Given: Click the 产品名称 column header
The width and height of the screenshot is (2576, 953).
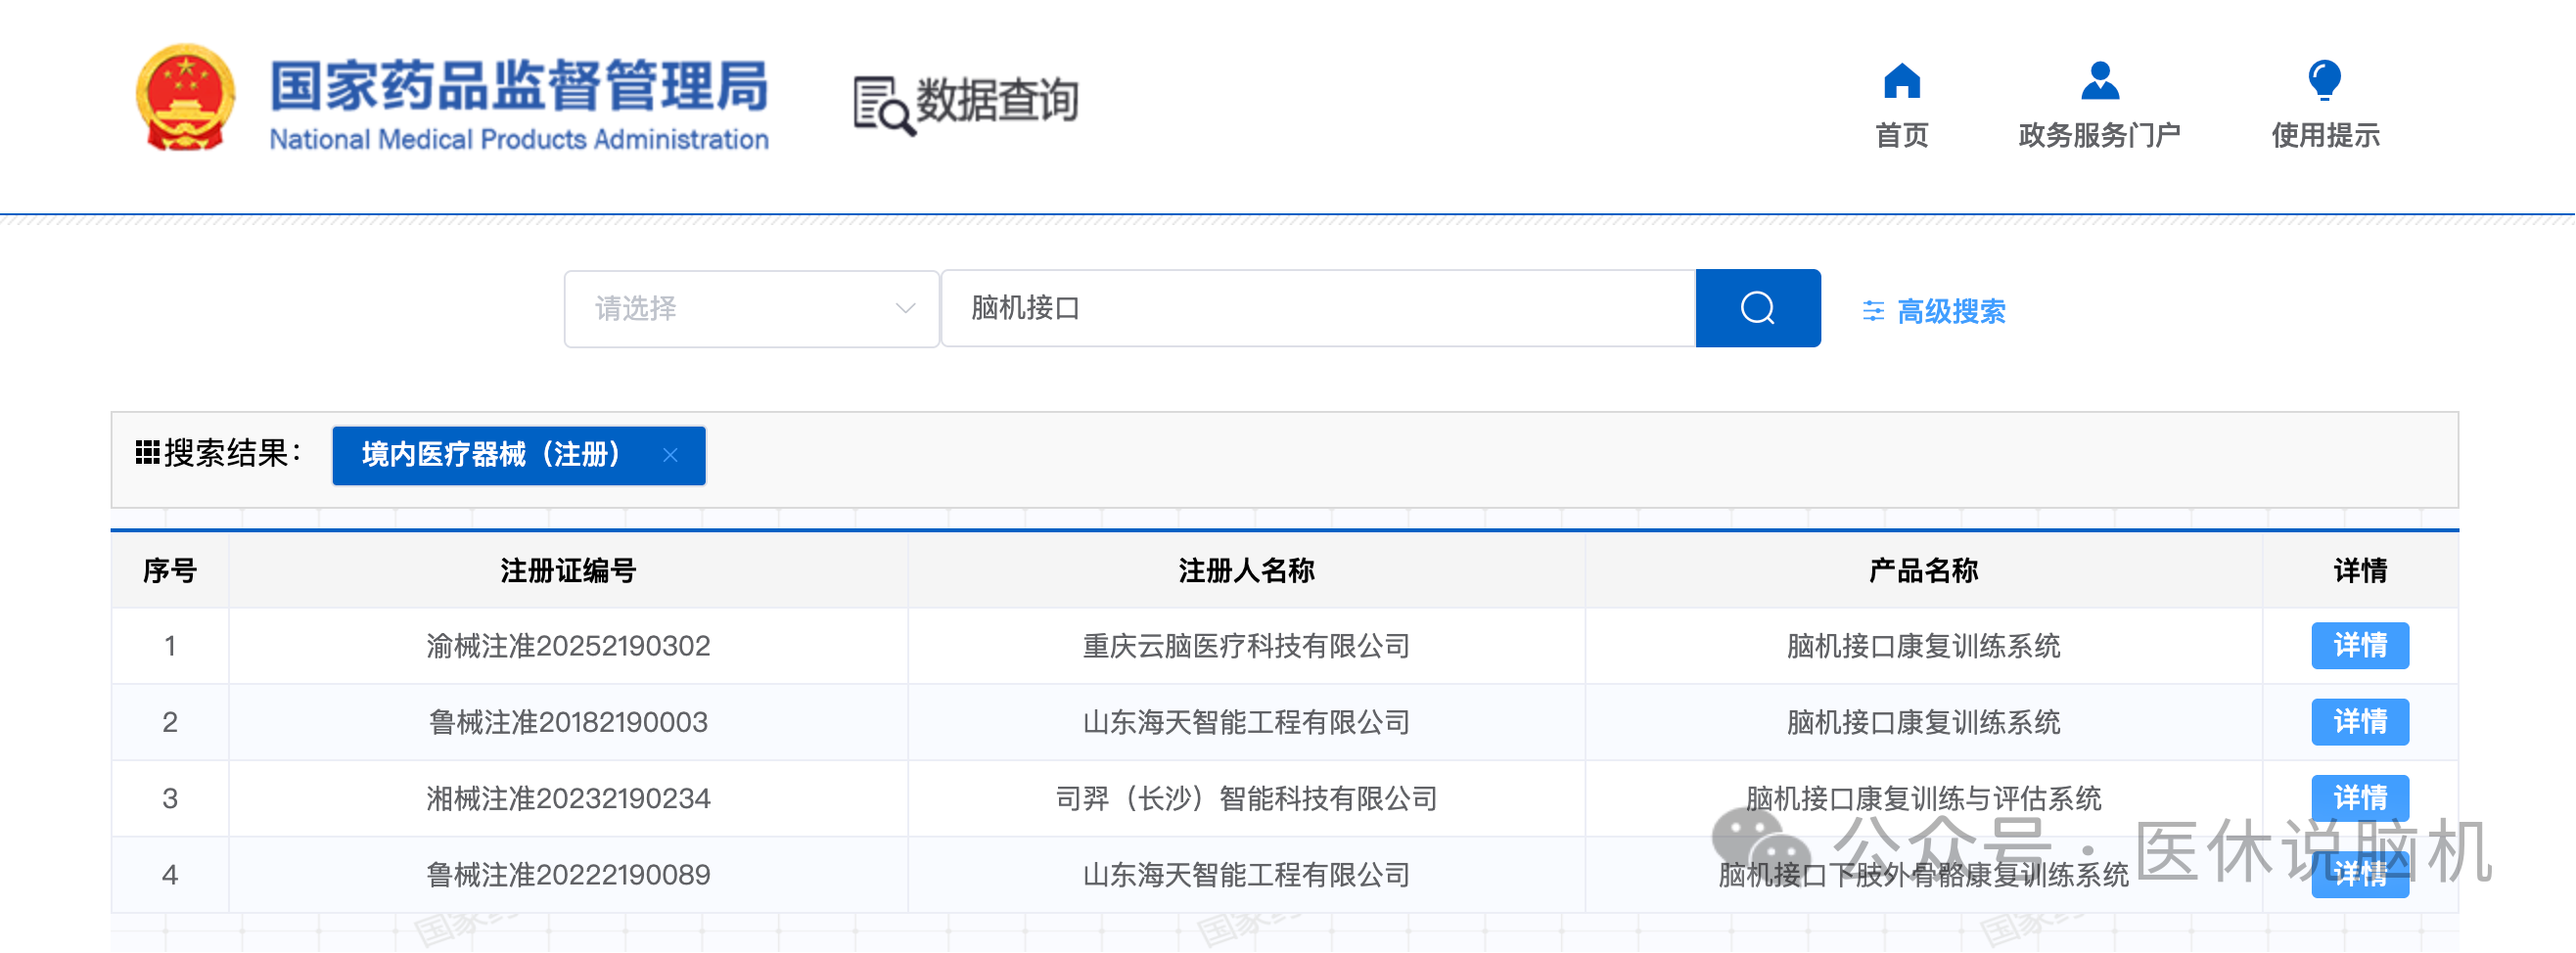Looking at the screenshot, I should (x=1922, y=571).
